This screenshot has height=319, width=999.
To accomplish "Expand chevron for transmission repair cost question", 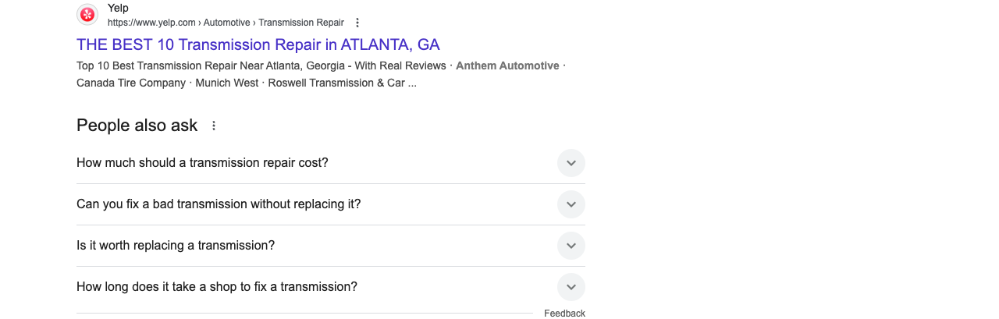I will [571, 163].
